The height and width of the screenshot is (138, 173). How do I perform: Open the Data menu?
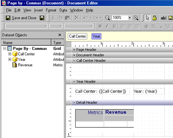[x=63, y=10]
